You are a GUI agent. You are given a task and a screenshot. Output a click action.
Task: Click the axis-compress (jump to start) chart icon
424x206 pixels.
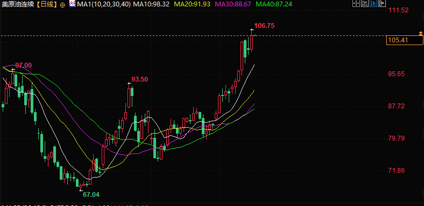click(365, 3)
